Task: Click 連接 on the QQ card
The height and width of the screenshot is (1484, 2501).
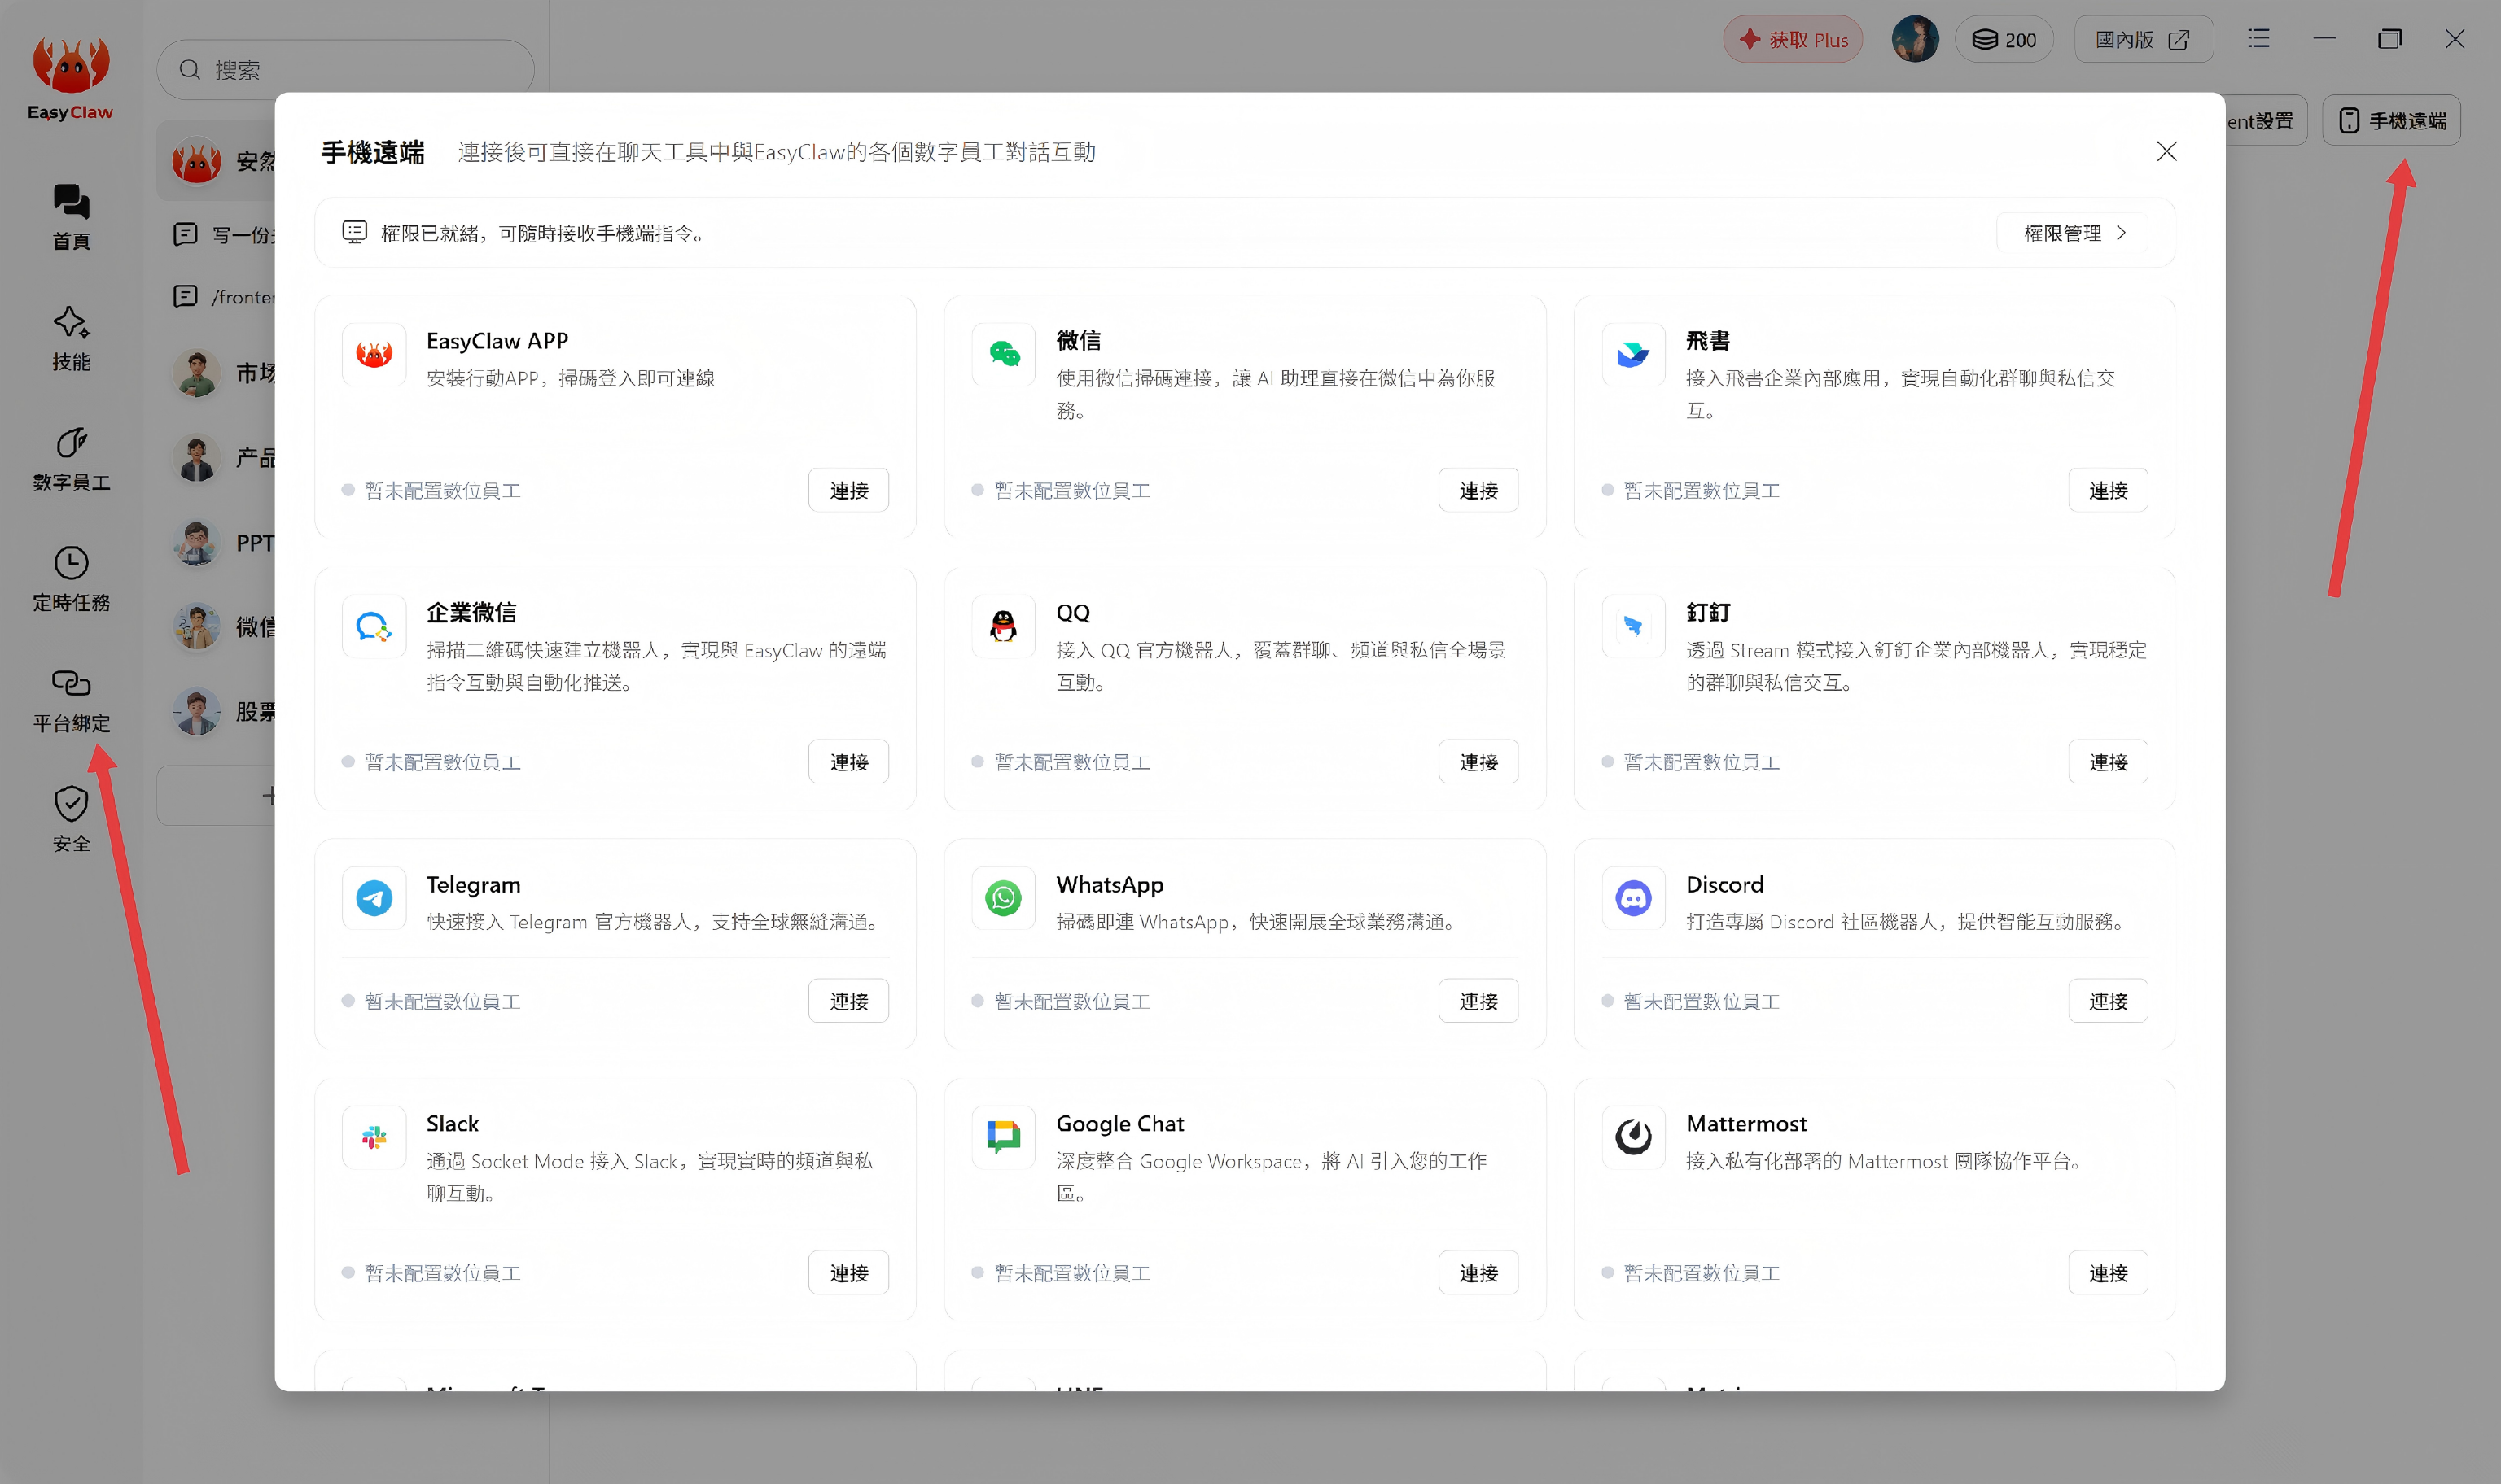Action: (1478, 762)
